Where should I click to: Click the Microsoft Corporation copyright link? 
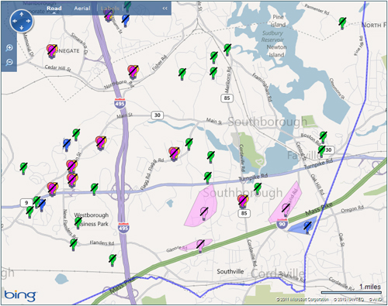303,300
